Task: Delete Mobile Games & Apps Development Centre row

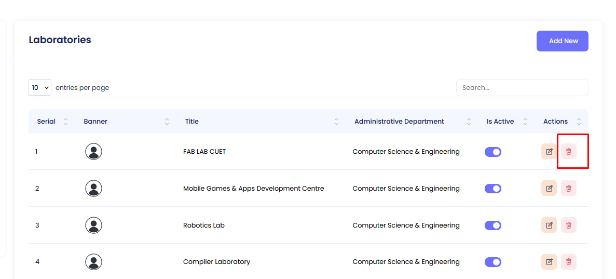Action: [x=569, y=189]
